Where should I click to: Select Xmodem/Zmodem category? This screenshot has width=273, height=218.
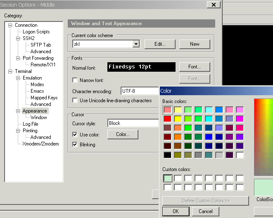click(40, 144)
